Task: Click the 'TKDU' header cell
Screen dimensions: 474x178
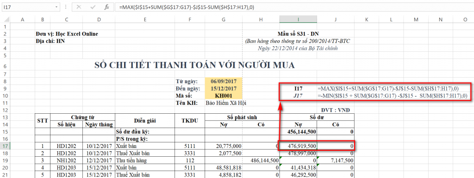Action: 190,121
